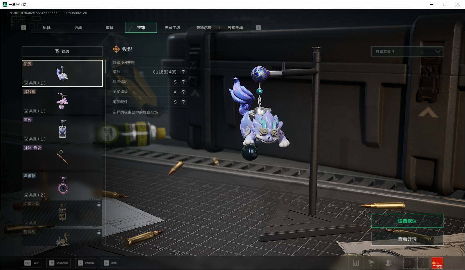The height and width of the screenshot is (270, 465).
Task: Click the 典藏 collection icon under 星象仪
Action: click(26, 195)
